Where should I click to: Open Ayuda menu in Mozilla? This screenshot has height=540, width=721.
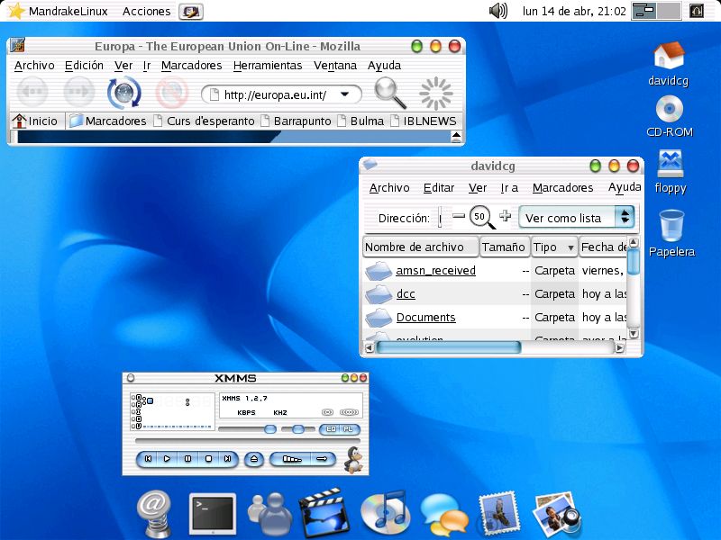[385, 66]
